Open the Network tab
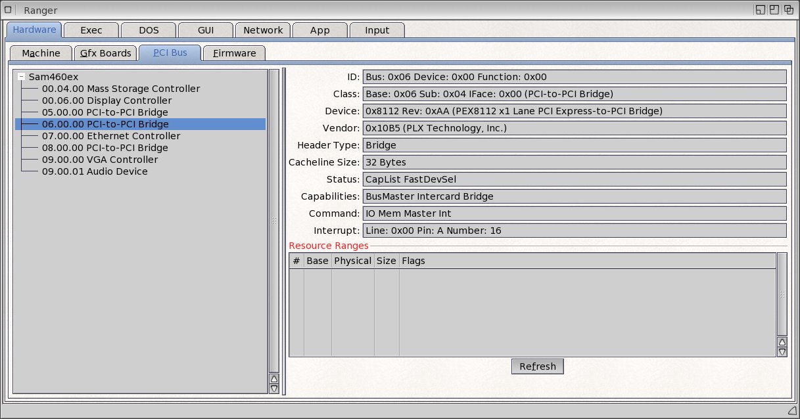Image resolution: width=800 pixels, height=419 pixels. 262,30
